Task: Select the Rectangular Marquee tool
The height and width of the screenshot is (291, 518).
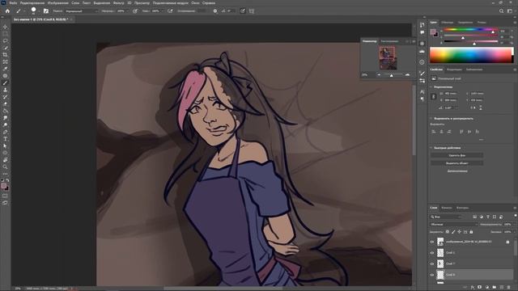Action: [5, 34]
